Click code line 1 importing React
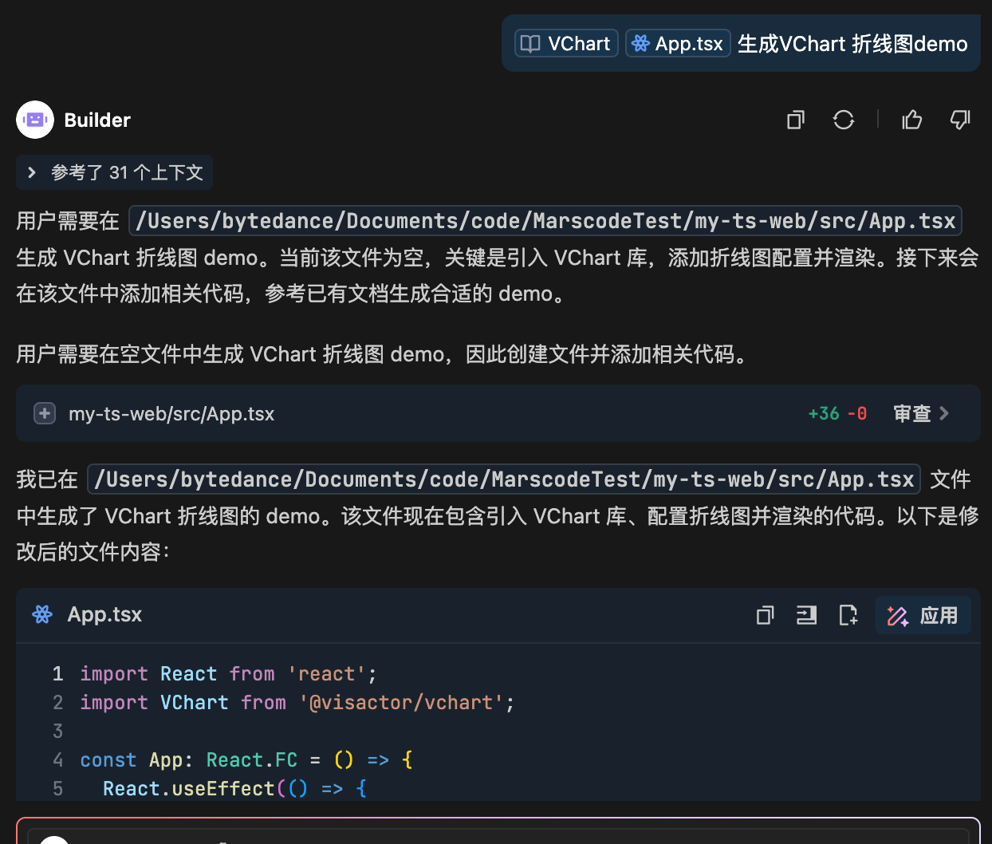The height and width of the screenshot is (844, 992). [x=228, y=674]
